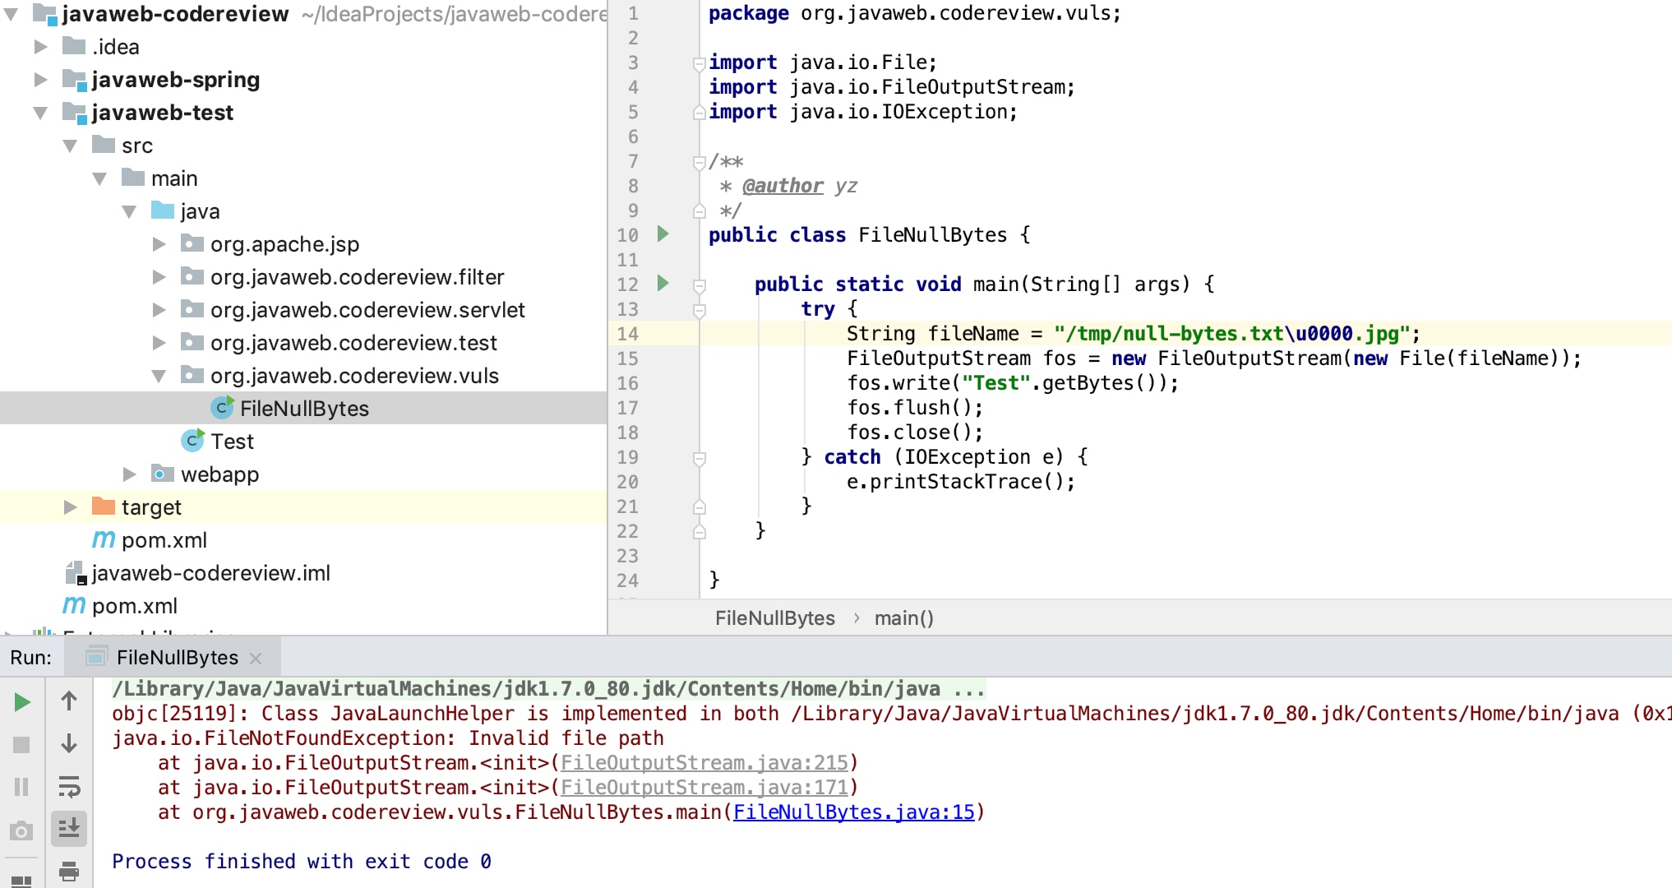Click the camera dump threads icon
Screen dimensions: 1672x888
[22, 831]
